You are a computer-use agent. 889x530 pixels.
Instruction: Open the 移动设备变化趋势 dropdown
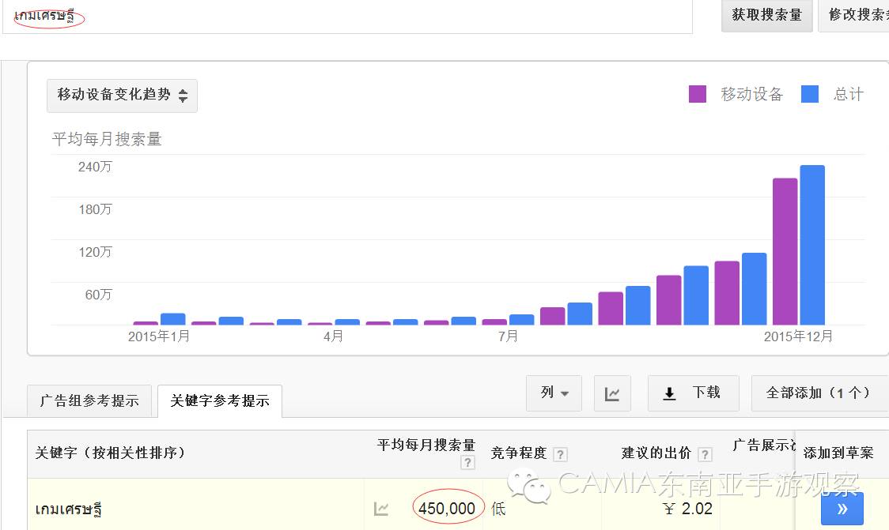point(122,95)
